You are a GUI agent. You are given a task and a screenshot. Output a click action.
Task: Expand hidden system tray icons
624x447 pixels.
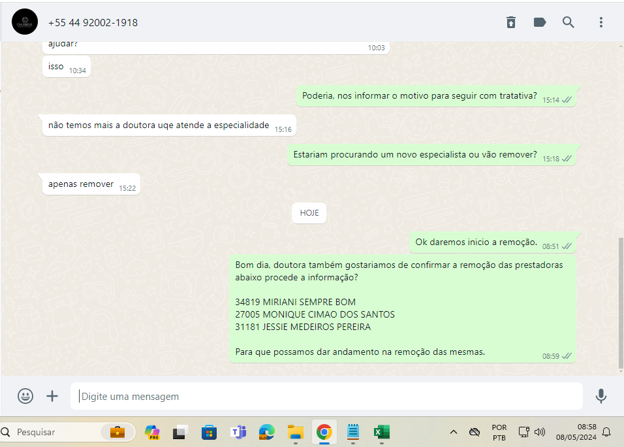453,432
